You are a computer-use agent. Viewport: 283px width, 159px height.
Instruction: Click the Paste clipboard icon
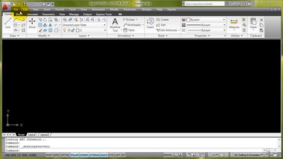pyautogui.click(x=253, y=23)
